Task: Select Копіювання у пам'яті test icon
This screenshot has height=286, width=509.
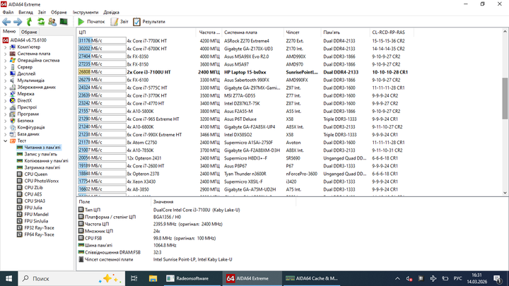Action: 20,161
